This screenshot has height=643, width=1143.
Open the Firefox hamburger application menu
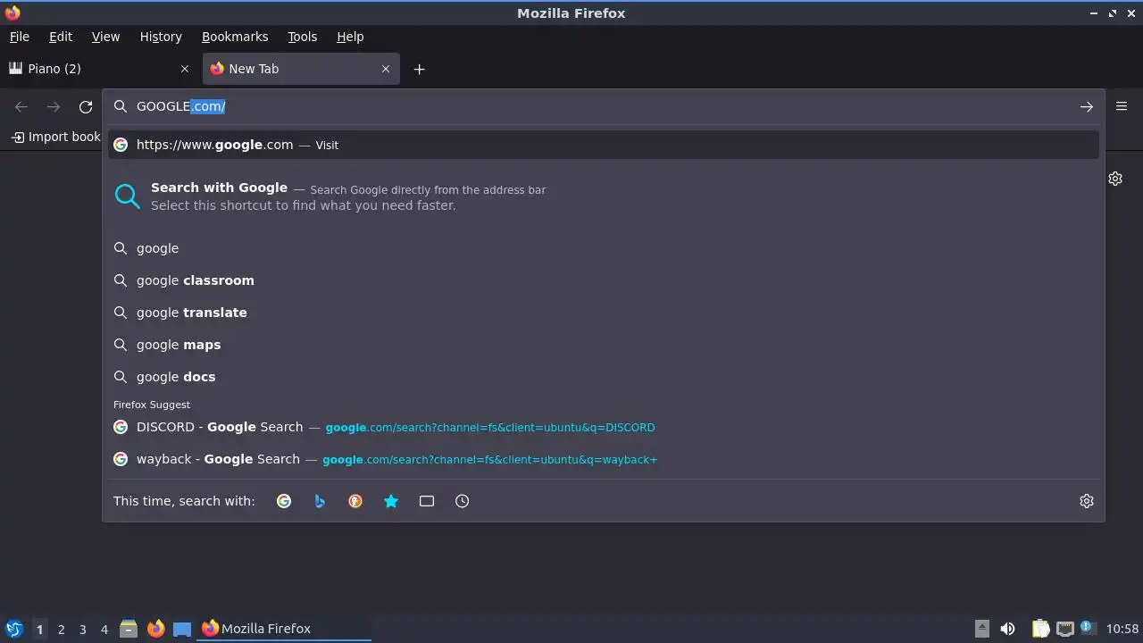[1122, 106]
